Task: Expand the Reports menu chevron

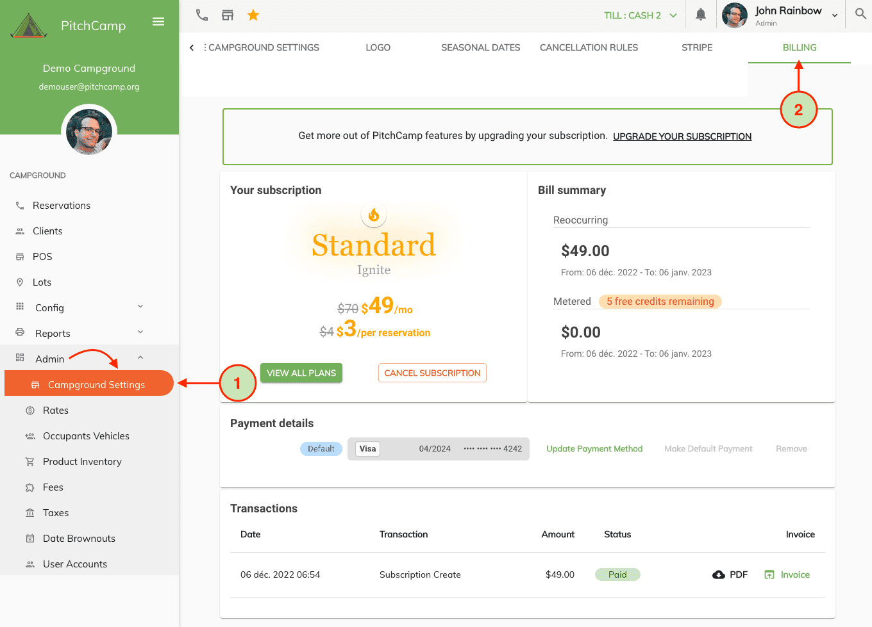Action: (140, 332)
